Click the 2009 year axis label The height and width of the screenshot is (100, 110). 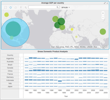[x=106, y=93]
